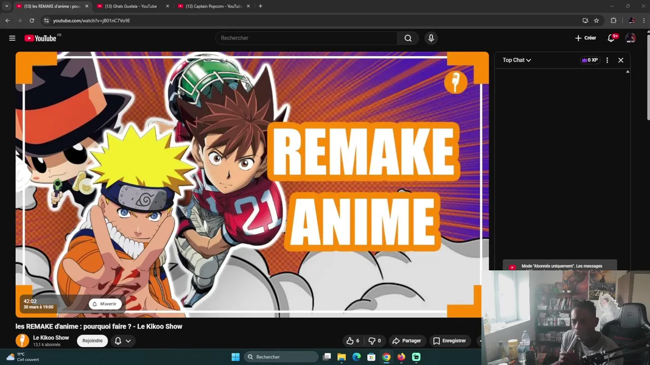
Task: Bookmark this page with star icon
Action: click(596, 20)
